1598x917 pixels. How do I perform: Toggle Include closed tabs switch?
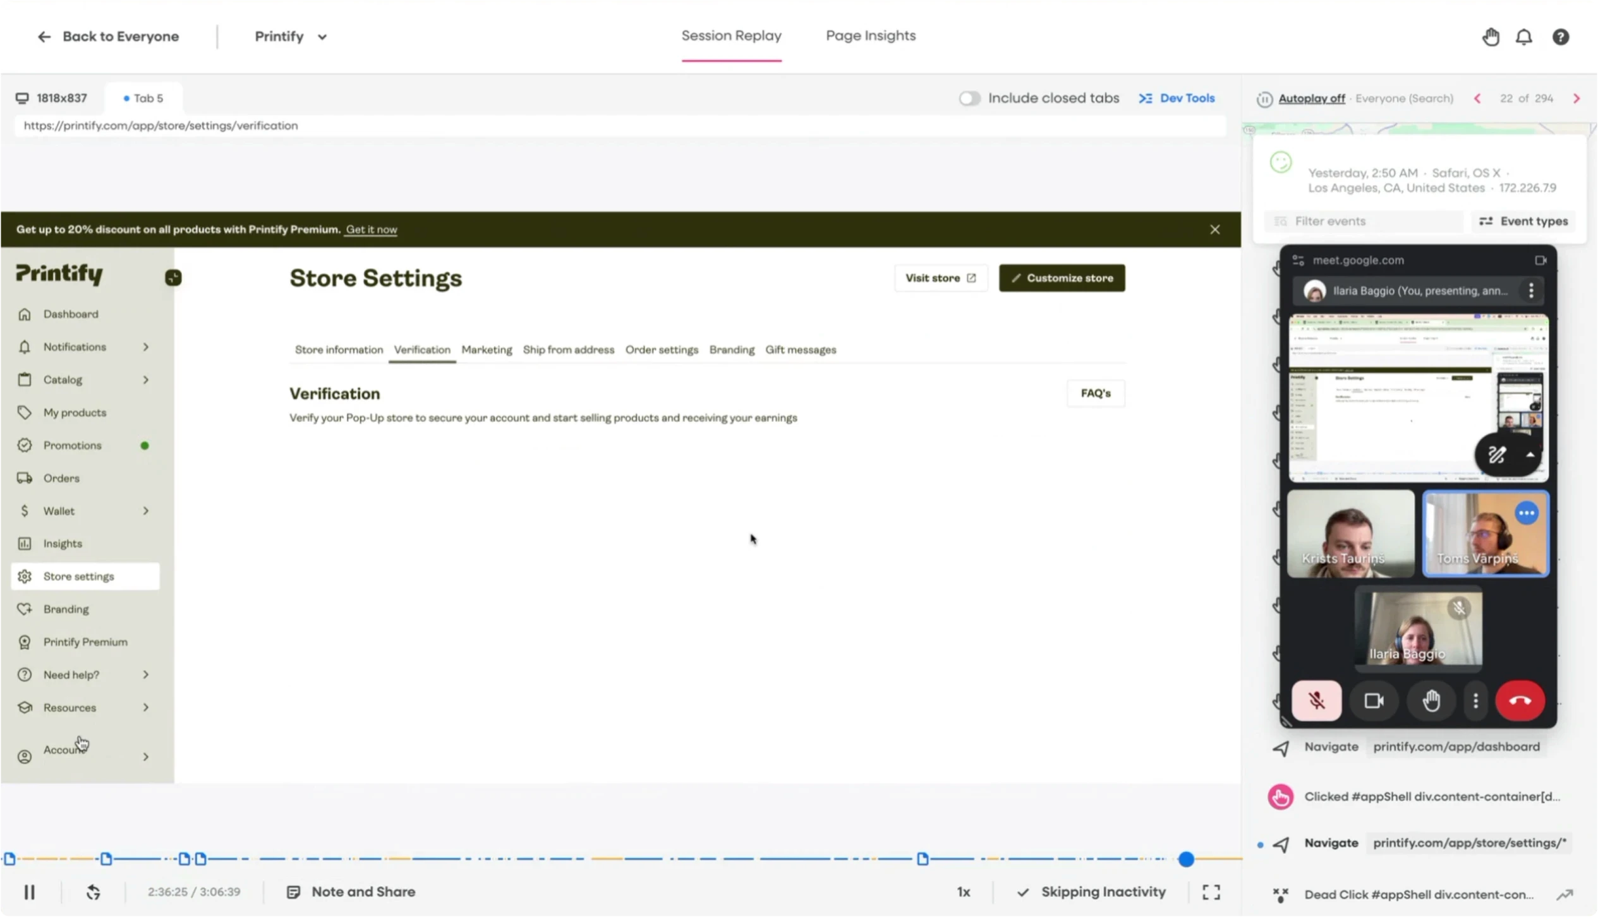pyautogui.click(x=969, y=99)
